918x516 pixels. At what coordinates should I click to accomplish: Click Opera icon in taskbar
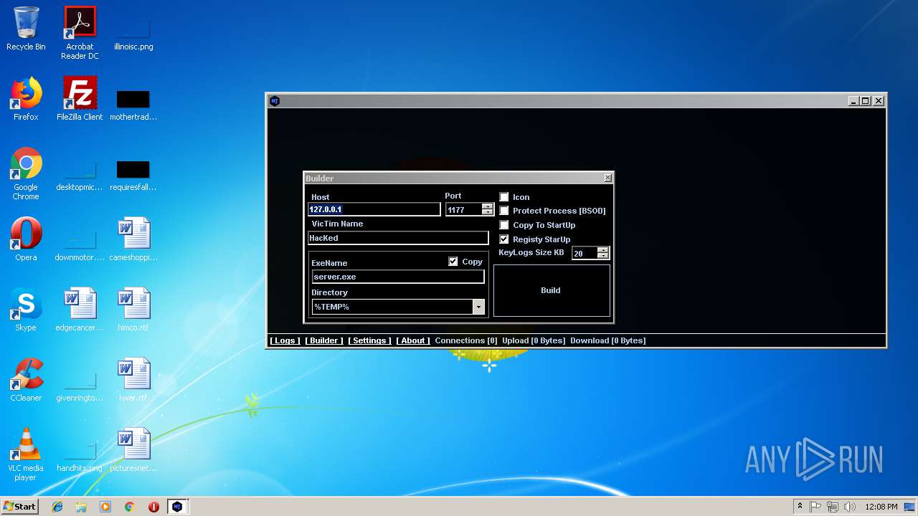[153, 507]
